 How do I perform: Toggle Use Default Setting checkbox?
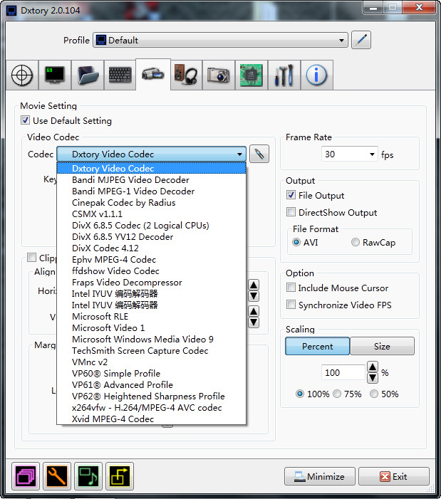coord(25,120)
